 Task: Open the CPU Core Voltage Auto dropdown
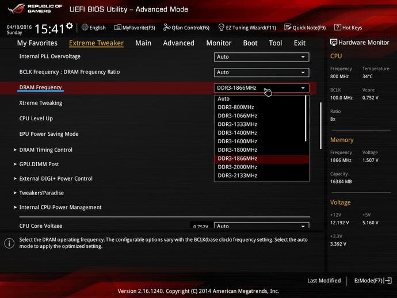coord(262,226)
